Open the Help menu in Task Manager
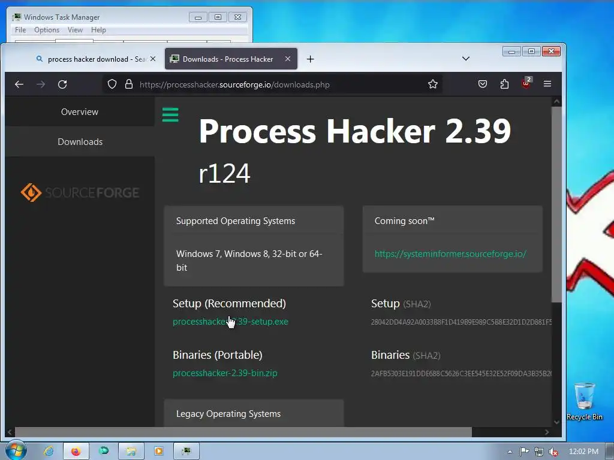614x460 pixels. pos(98,30)
